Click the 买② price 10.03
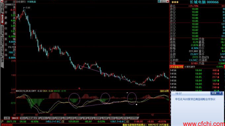Screen dimensions: 225x126 [x=195, y=27]
